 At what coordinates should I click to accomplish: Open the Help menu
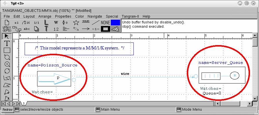click(x=146, y=16)
